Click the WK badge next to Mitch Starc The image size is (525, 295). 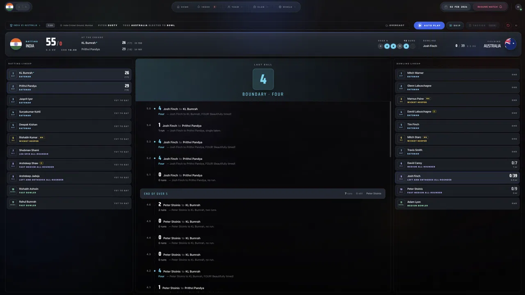(x=425, y=137)
